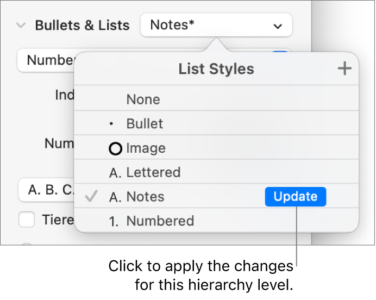
Task: Click the List Styles popover title
Action: [x=216, y=69]
